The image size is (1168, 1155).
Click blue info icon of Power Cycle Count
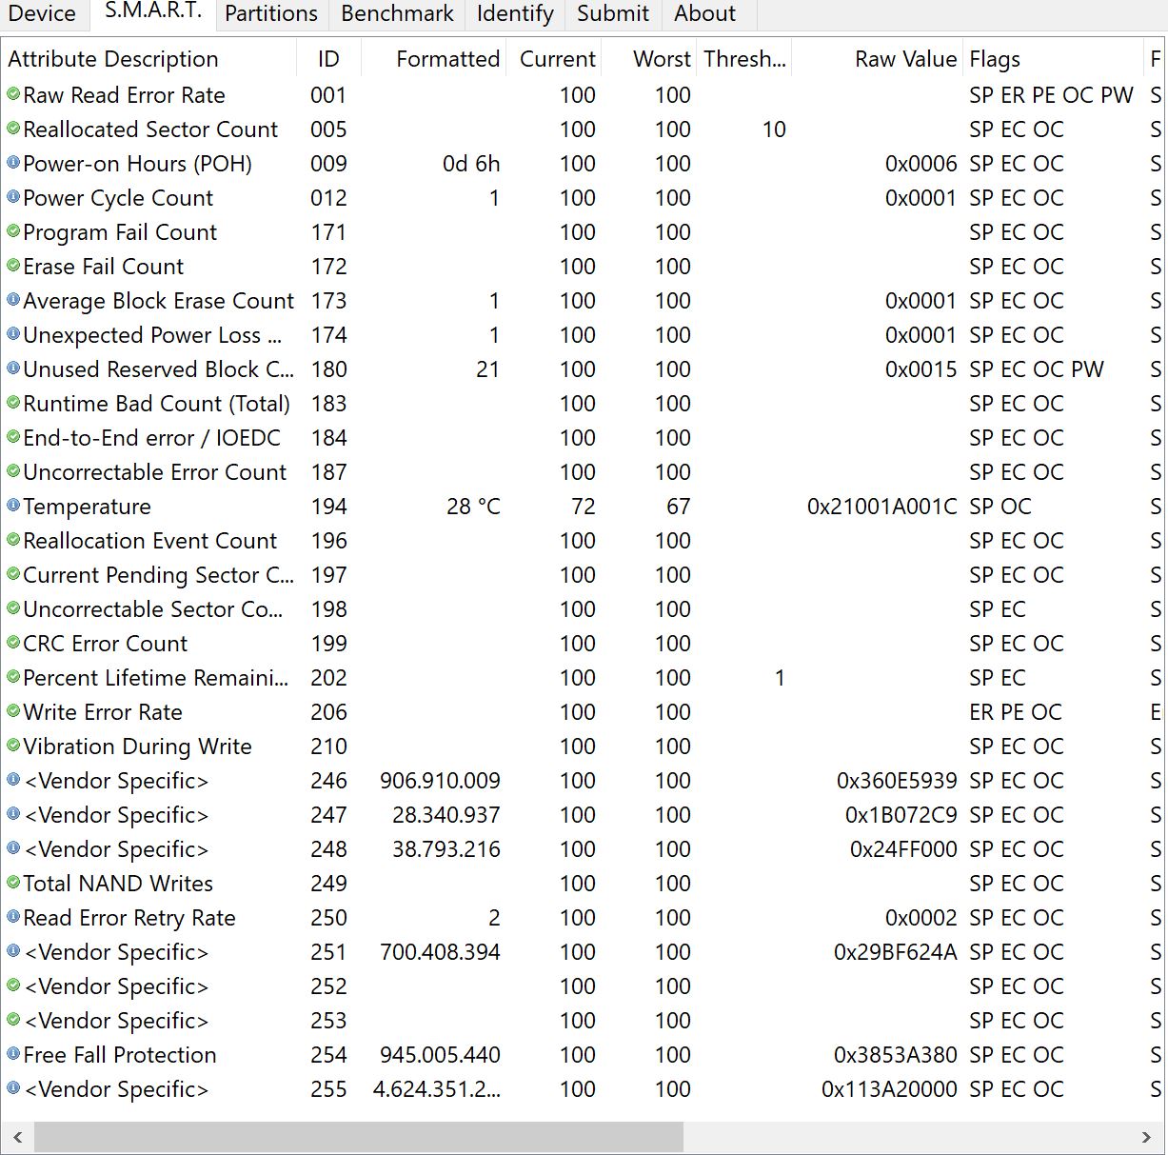(13, 197)
